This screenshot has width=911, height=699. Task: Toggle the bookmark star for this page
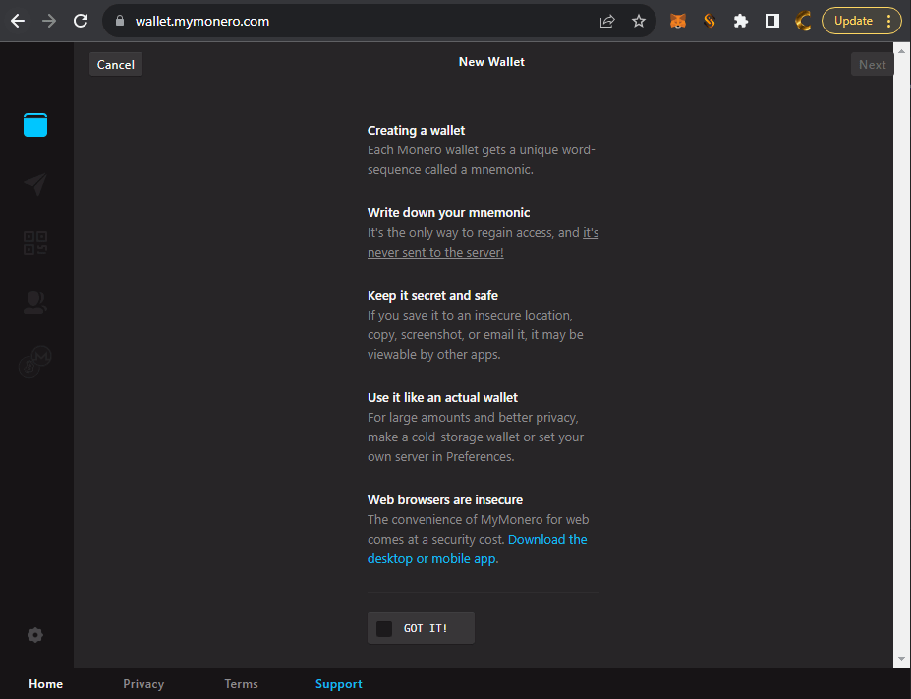click(639, 20)
